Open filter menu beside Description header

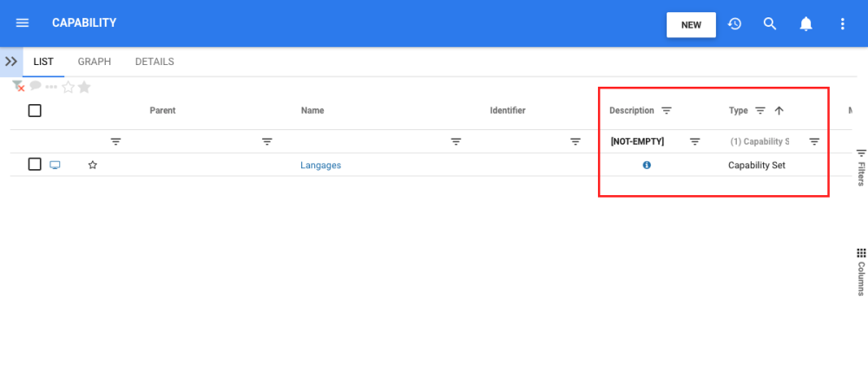coord(667,111)
